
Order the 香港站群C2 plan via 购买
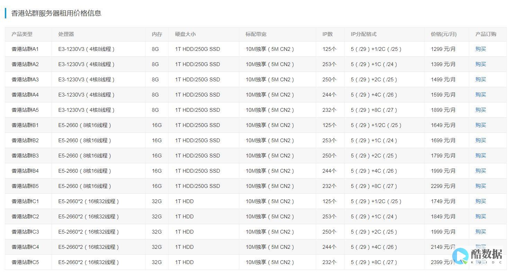coord(481,217)
